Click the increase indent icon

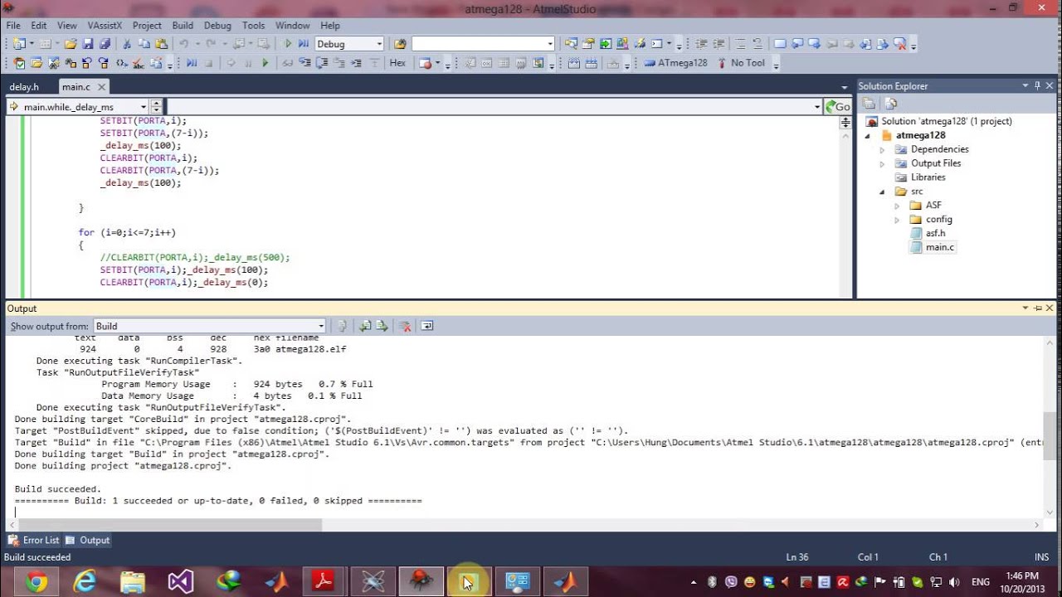tap(719, 44)
